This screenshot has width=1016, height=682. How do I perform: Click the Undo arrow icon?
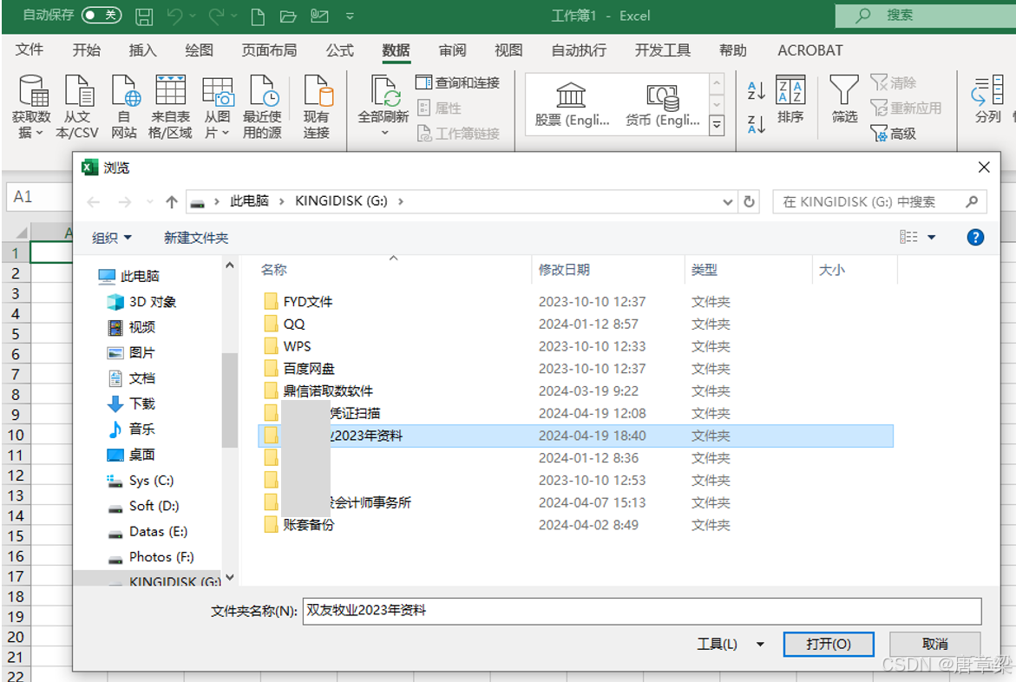(x=174, y=16)
